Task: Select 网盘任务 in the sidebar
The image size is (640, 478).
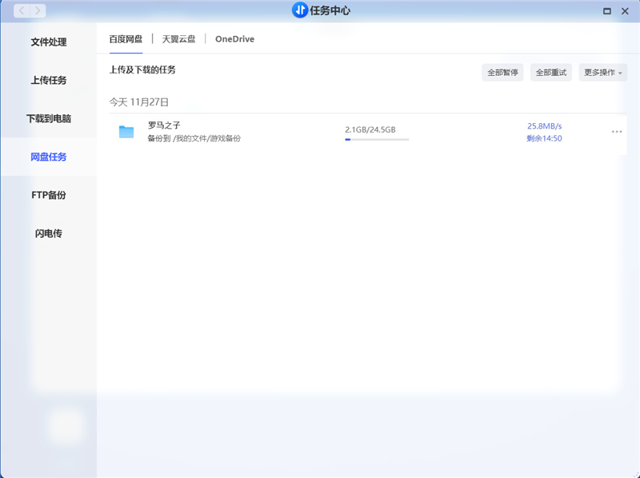Action: point(49,157)
